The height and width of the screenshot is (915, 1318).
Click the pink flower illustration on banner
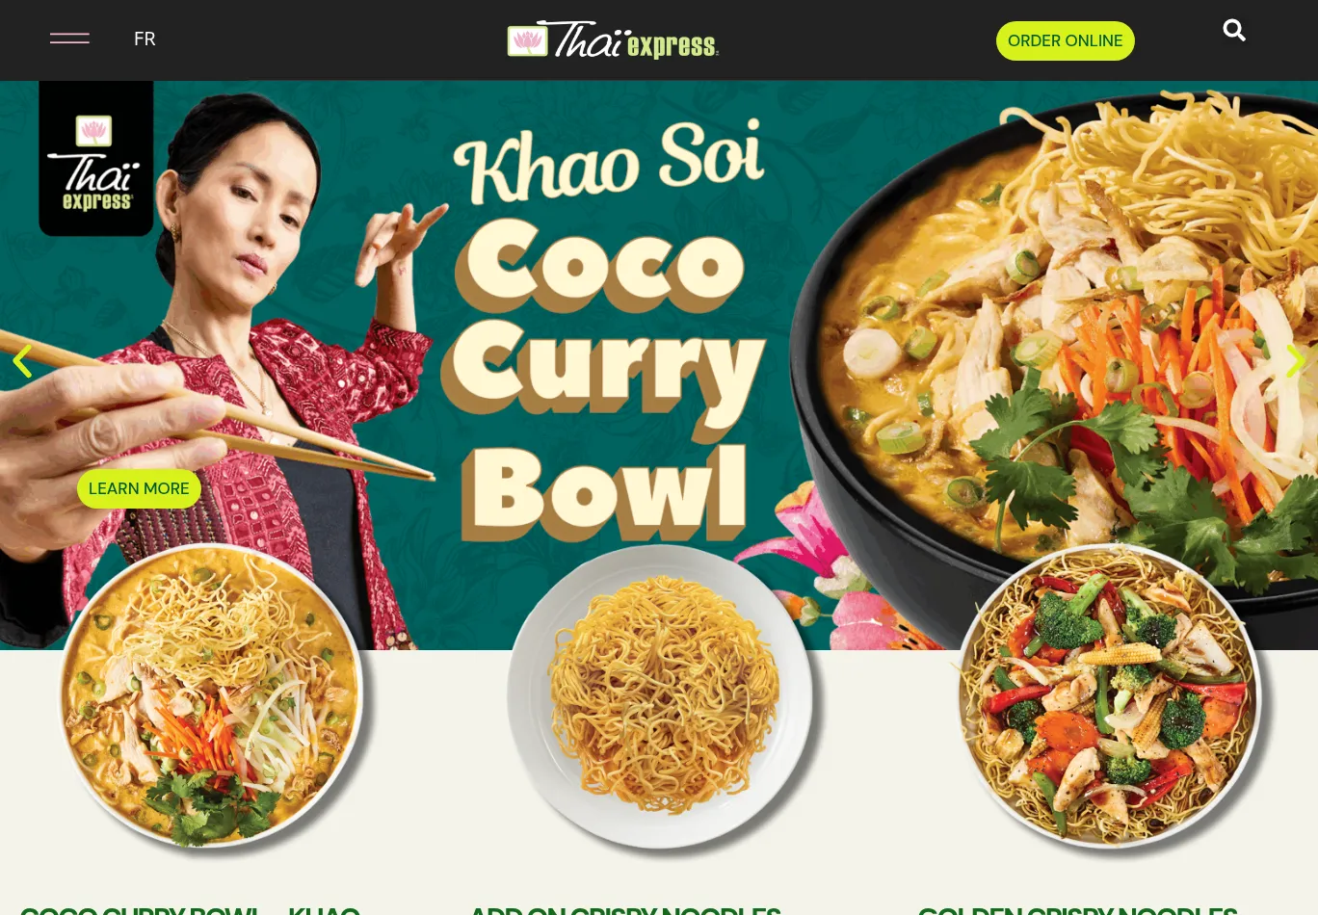[848, 588]
